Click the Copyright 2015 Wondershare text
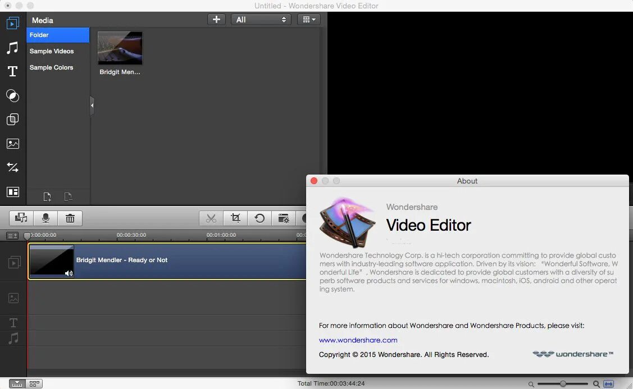Image resolution: width=633 pixels, height=389 pixels. click(404, 355)
